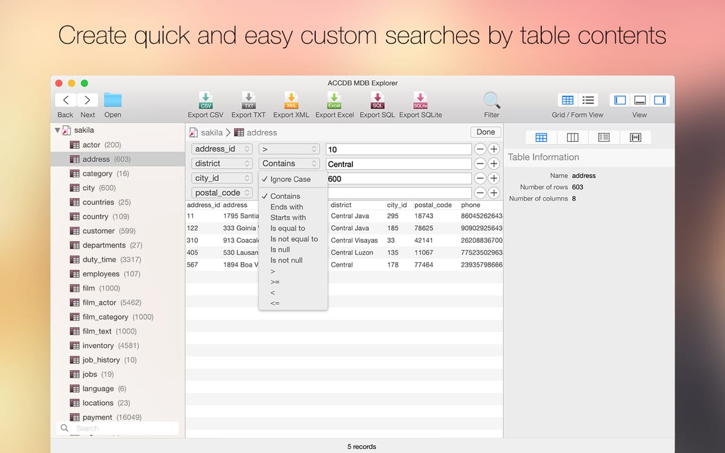Select the Export Excel toolbar icon
Image resolution: width=725 pixels, height=453 pixels.
click(x=334, y=103)
